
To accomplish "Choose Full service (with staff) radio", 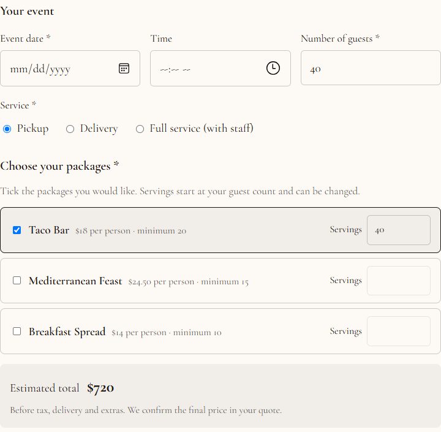I will pos(140,129).
